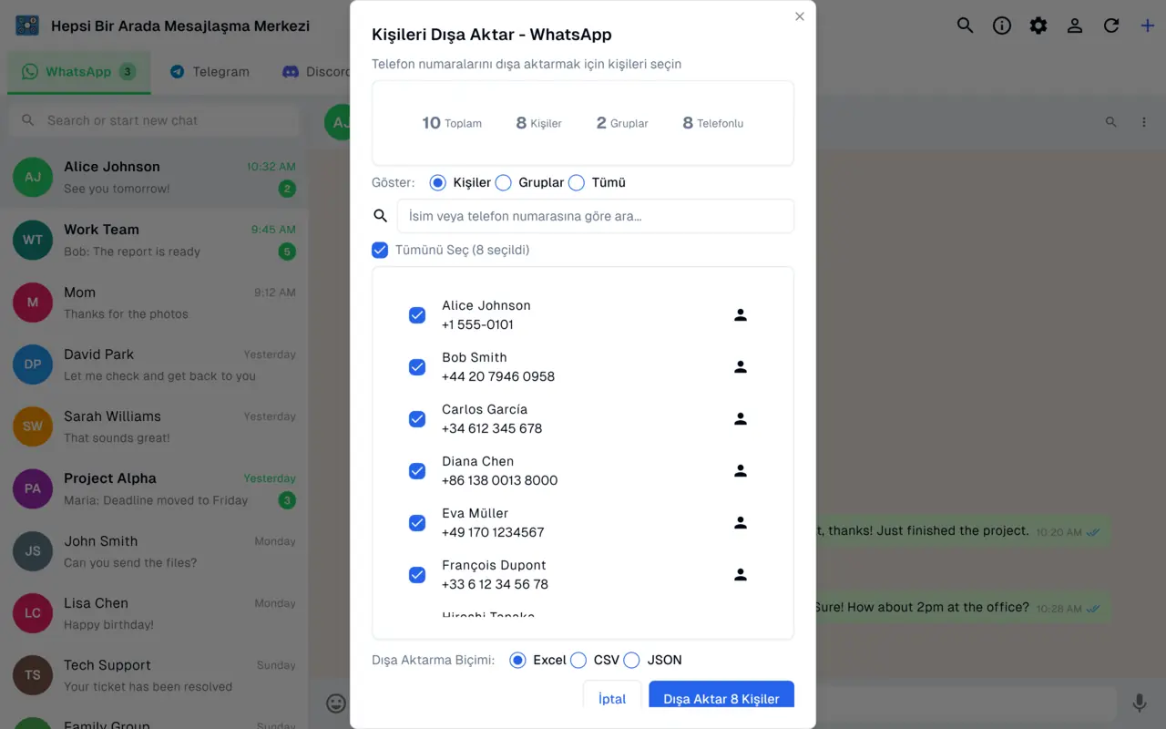Click the name or phone search field
Image resolution: width=1166 pixels, height=729 pixels.
click(596, 216)
